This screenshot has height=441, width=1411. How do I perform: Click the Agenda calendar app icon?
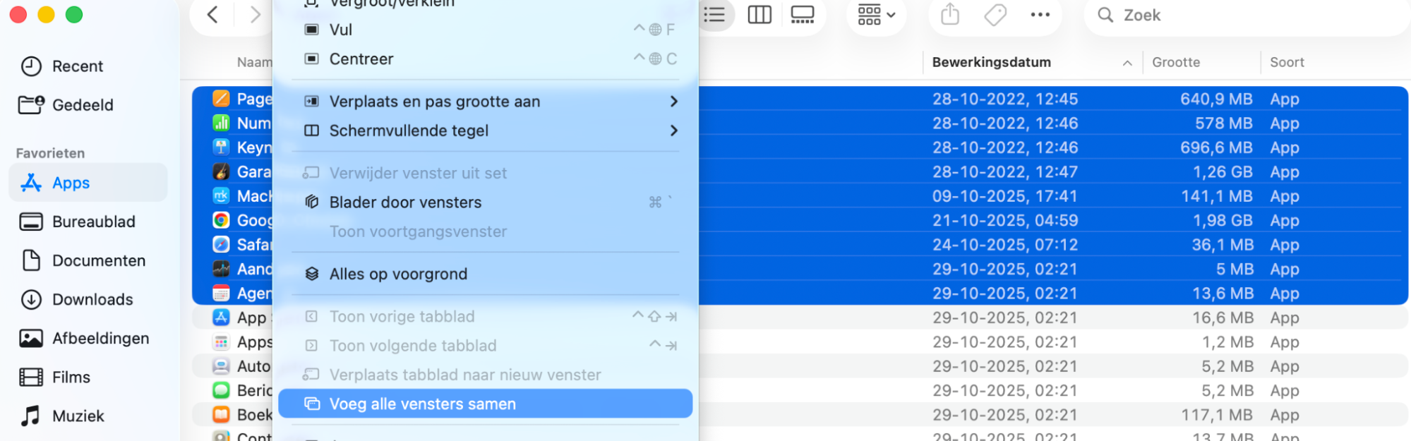[221, 293]
